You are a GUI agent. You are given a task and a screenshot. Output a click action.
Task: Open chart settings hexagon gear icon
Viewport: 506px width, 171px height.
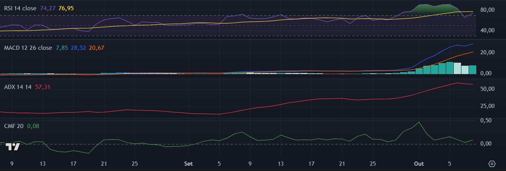coord(492,164)
